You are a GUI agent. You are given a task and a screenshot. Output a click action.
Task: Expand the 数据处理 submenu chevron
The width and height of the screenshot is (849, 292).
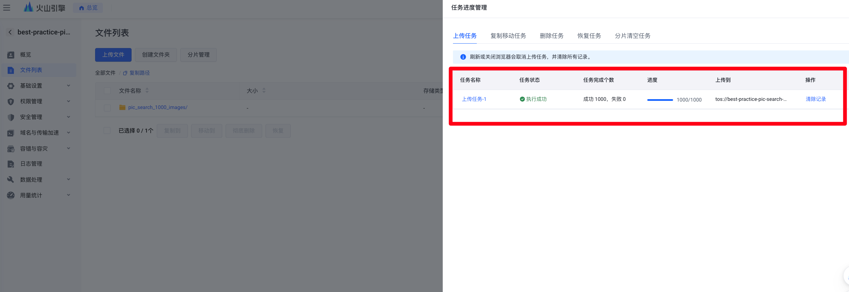click(69, 179)
